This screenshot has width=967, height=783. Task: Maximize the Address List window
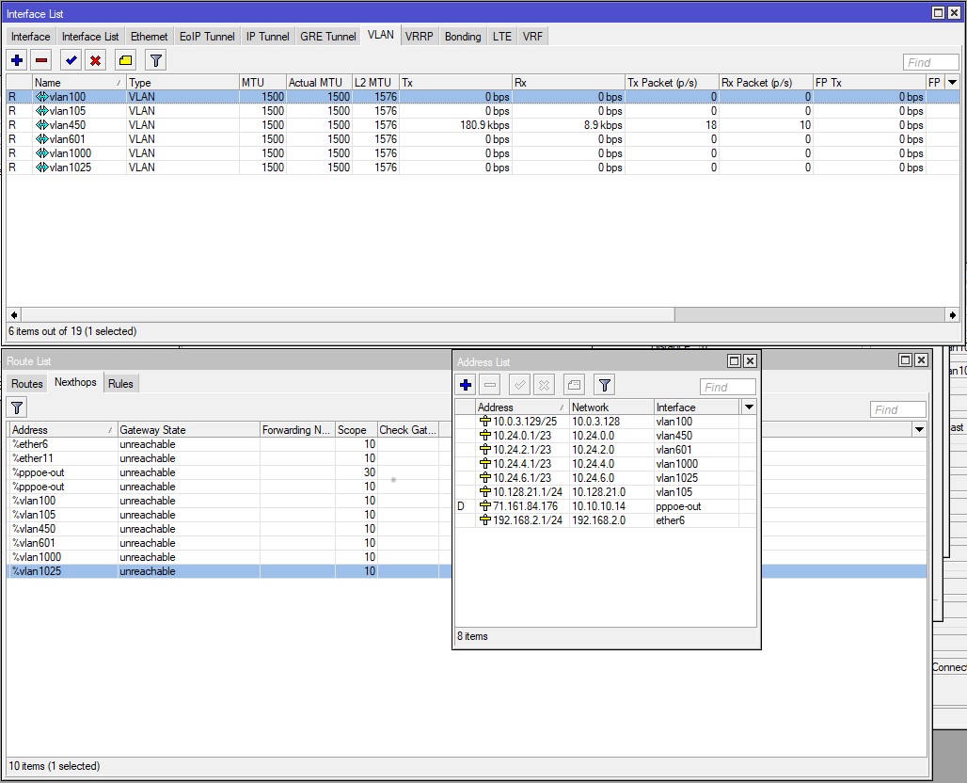click(x=734, y=361)
